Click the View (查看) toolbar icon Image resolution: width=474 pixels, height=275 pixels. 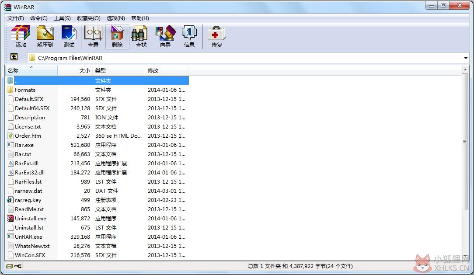93,33
